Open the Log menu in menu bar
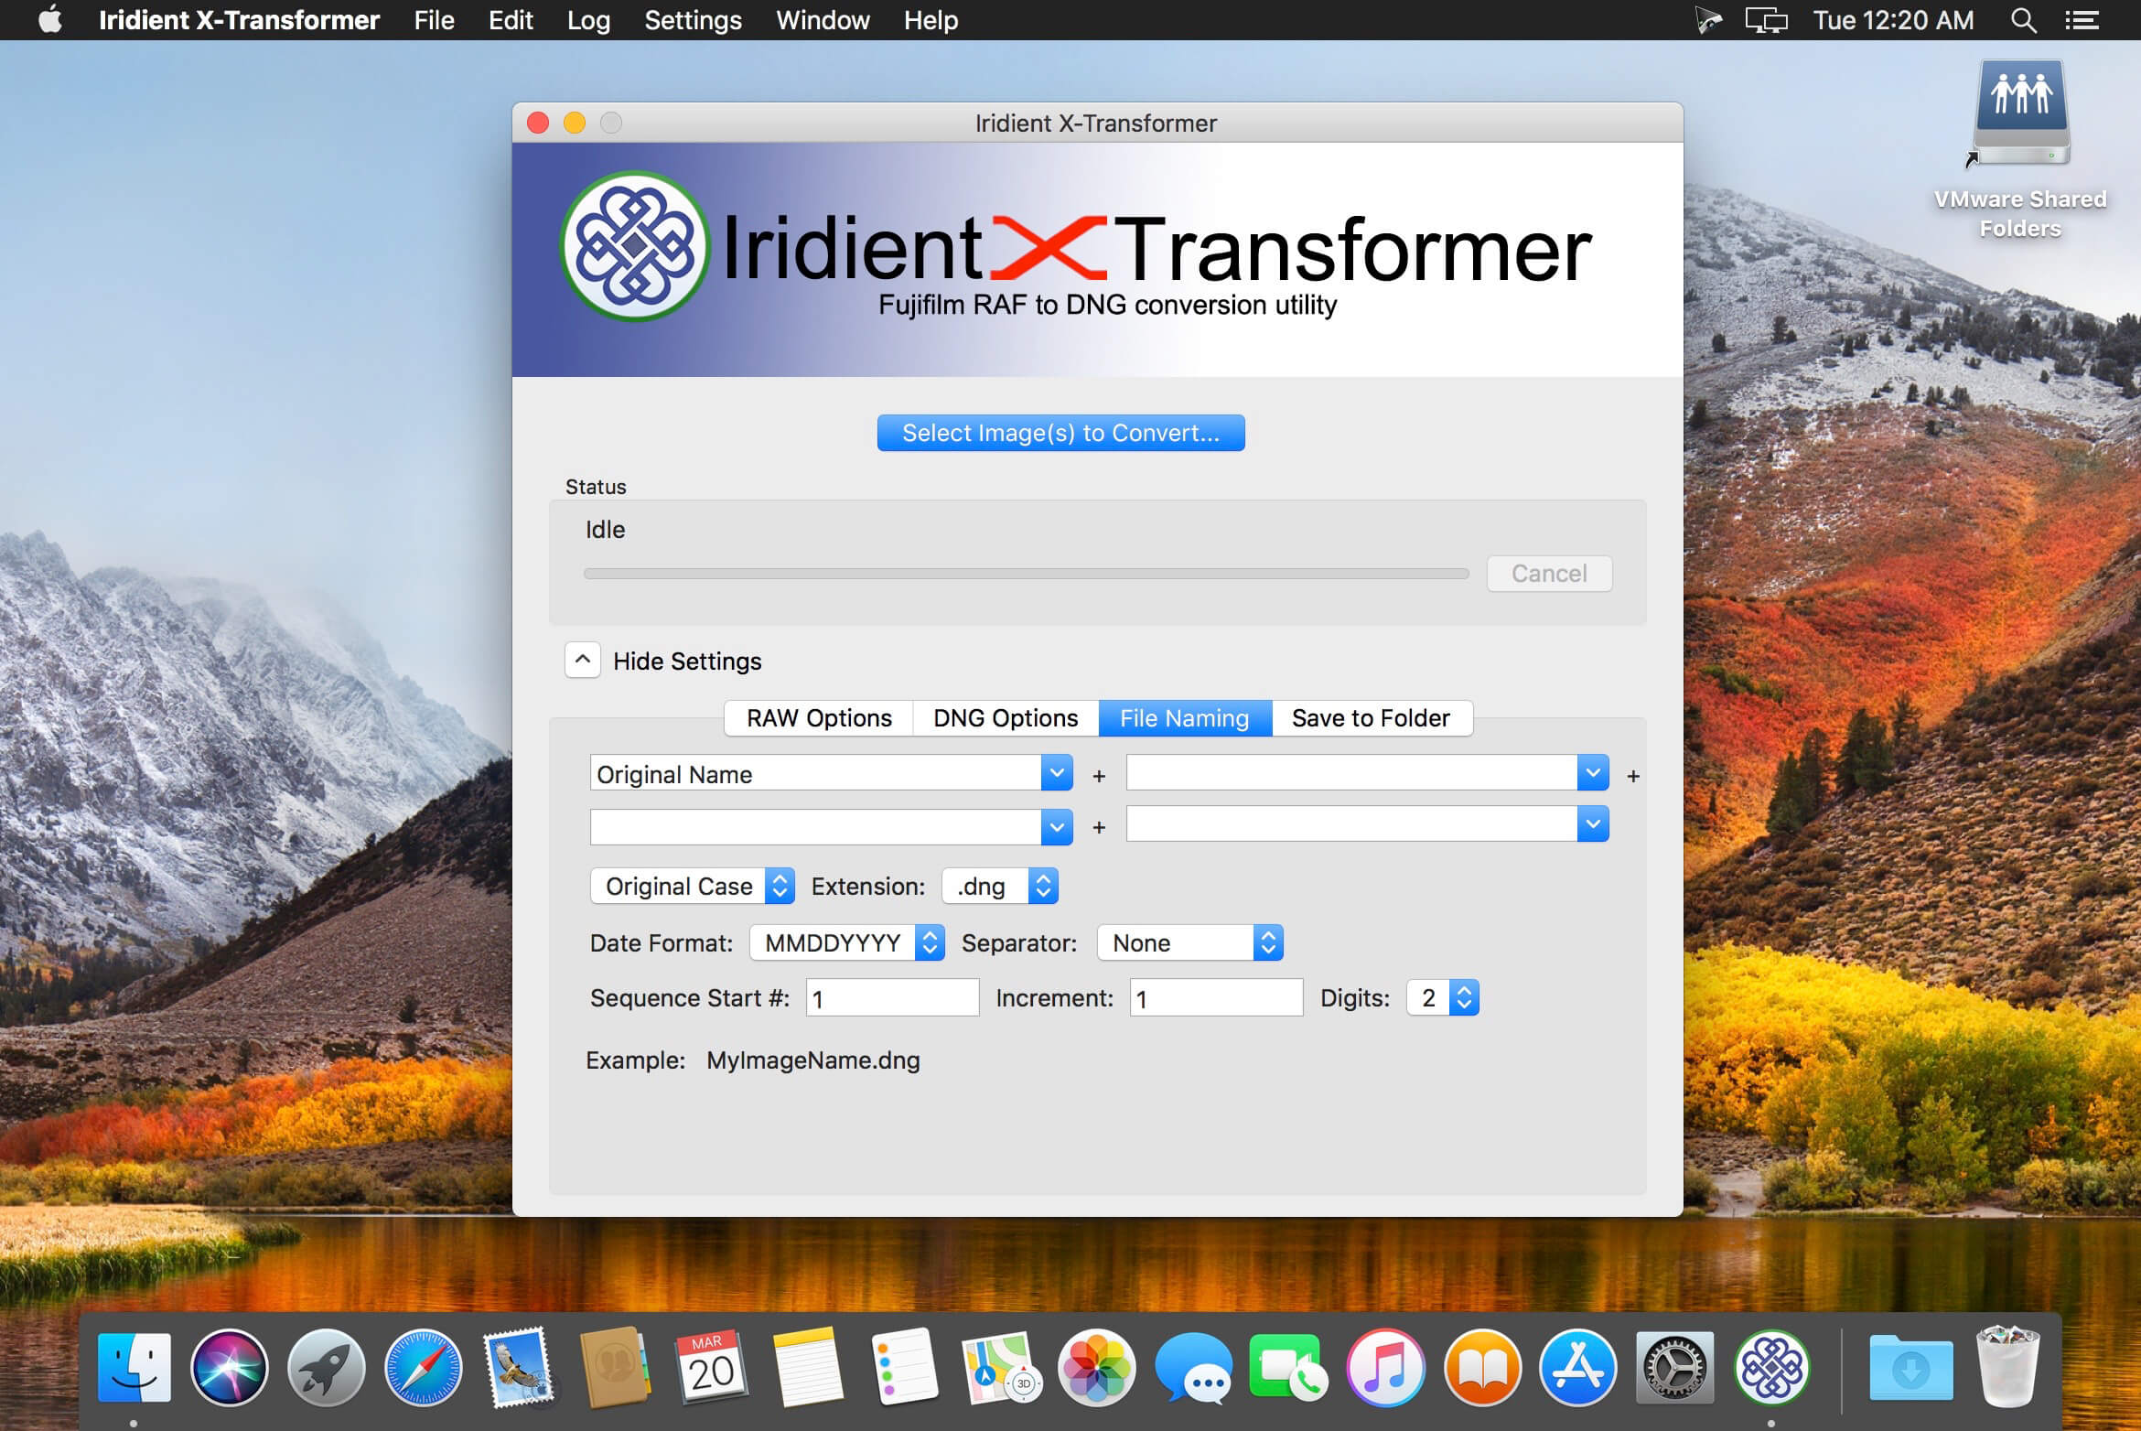This screenshot has height=1431, width=2141. (588, 20)
